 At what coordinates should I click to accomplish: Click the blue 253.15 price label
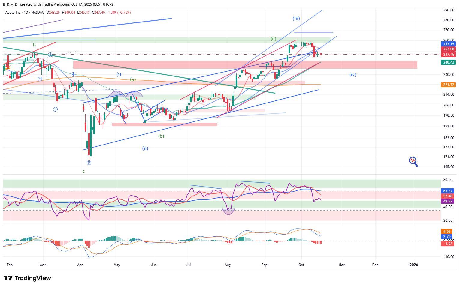pos(448,44)
